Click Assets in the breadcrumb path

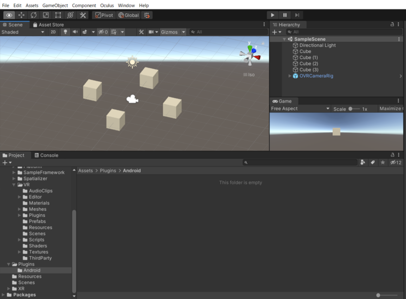pyautogui.click(x=85, y=171)
